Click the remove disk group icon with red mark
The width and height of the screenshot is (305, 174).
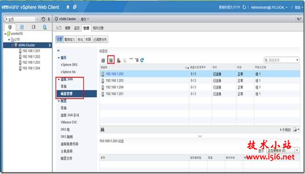[118, 61]
